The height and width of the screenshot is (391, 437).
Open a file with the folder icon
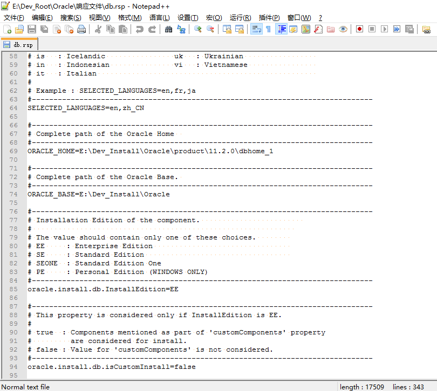pos(19,29)
